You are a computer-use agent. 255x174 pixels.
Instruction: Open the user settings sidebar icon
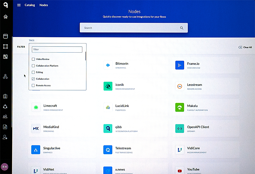[x=5, y=137]
